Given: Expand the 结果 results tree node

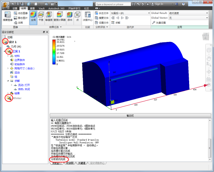Looking at the screenshot, I should (8, 93).
